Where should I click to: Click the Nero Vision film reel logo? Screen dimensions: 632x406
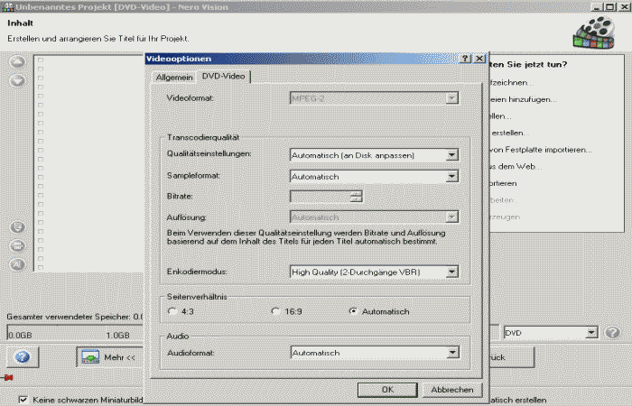tap(594, 33)
